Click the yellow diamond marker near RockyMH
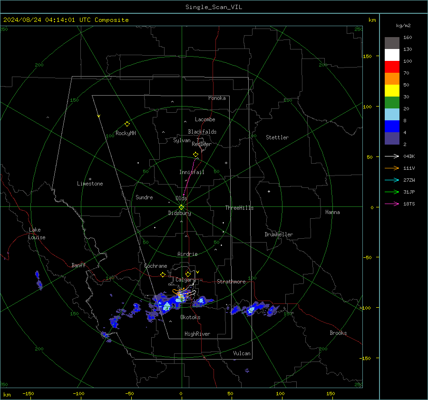 click(127, 124)
